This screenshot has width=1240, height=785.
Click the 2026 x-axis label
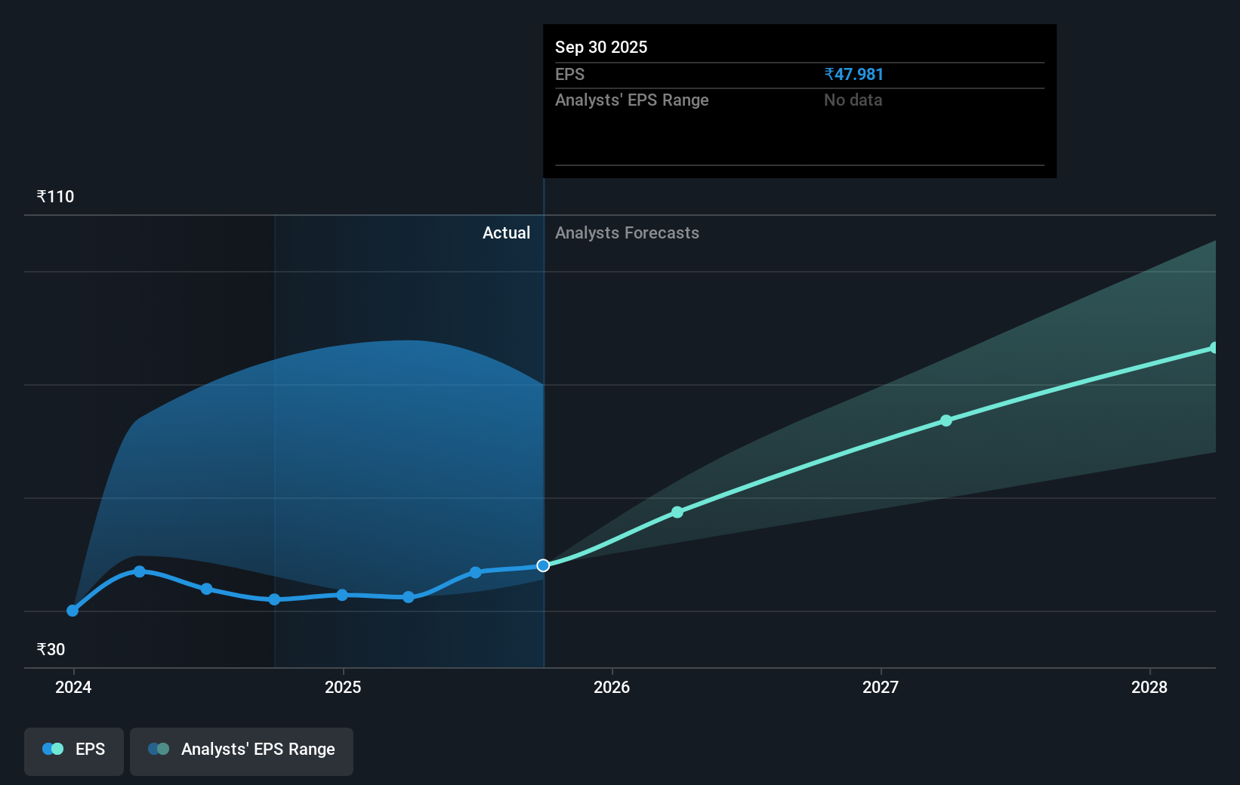[612, 688]
